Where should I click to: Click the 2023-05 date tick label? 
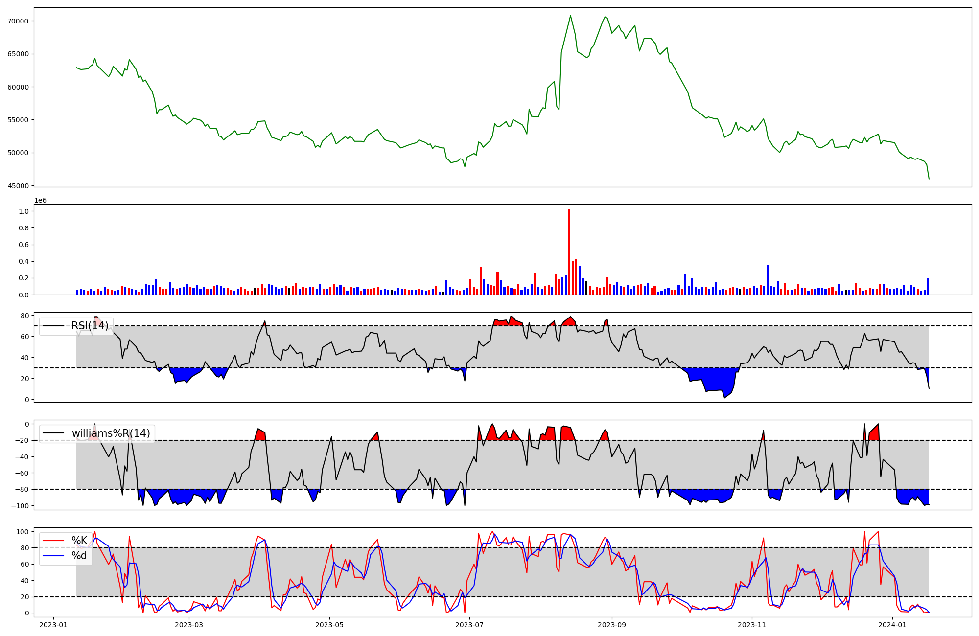pos(329,625)
